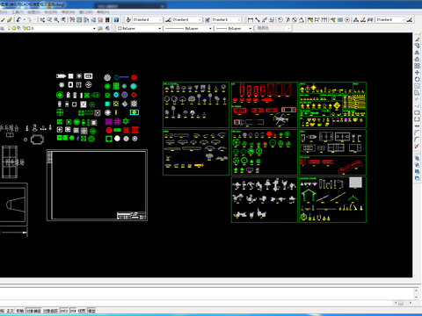
Task: Toggle the 极轴 (Polar) status bar button
Action: pyautogui.click(x=20, y=311)
